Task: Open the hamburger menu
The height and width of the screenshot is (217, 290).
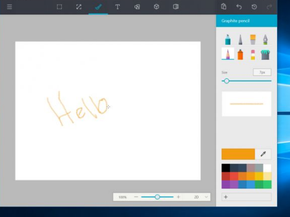Action: 9,7
